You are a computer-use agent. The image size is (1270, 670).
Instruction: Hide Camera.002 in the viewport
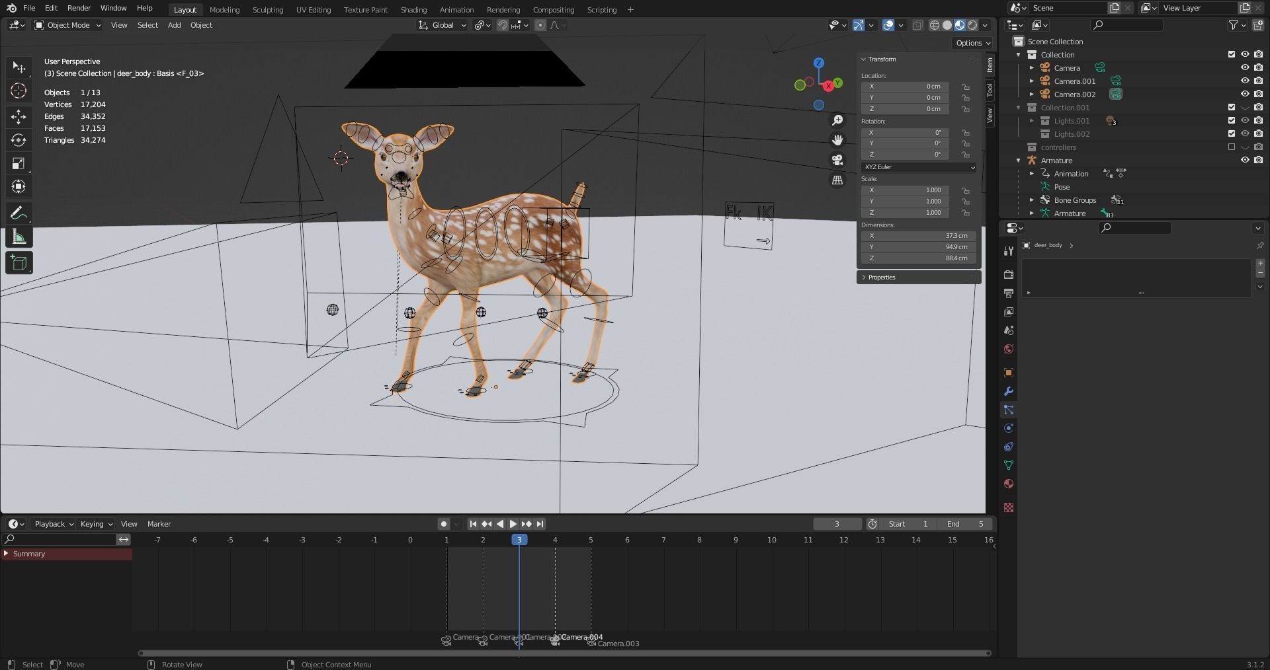pos(1244,94)
